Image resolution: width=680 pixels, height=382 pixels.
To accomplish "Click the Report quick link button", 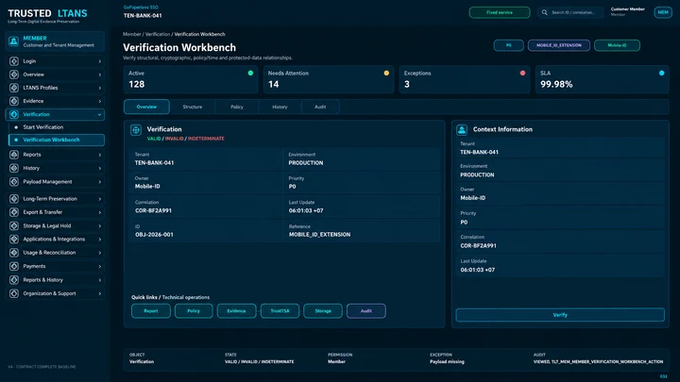I will [151, 311].
